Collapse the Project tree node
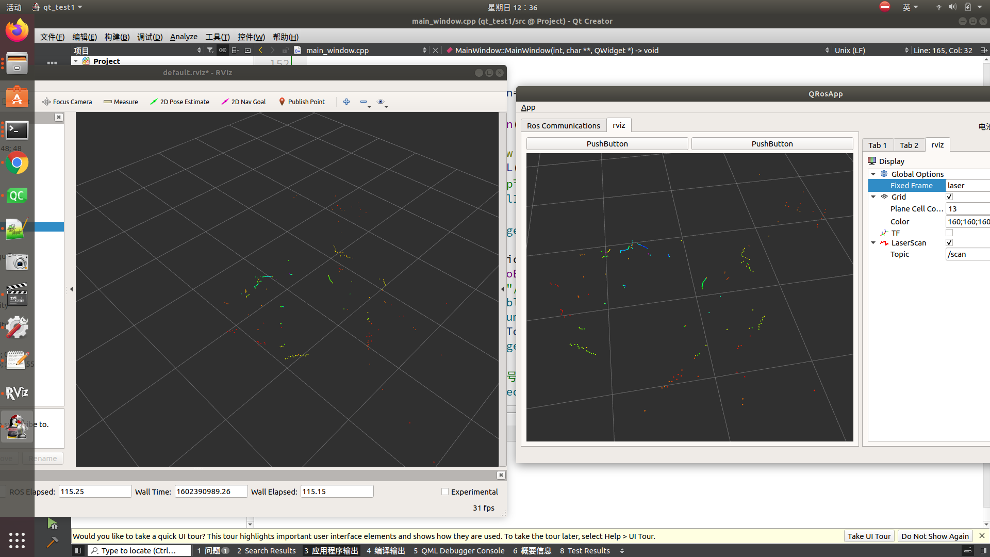The image size is (990, 557). (76, 61)
